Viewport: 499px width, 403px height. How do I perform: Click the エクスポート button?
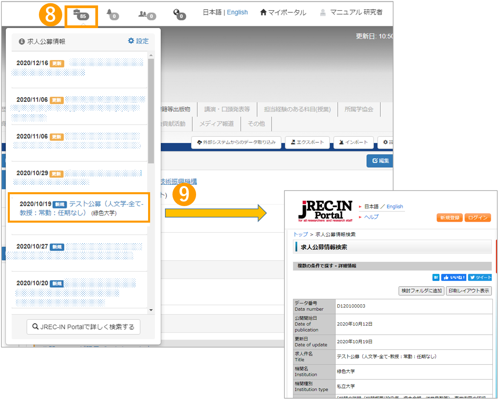coord(307,142)
